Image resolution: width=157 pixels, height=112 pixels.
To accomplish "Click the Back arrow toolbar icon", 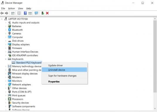I will click(x=2, y=13).
